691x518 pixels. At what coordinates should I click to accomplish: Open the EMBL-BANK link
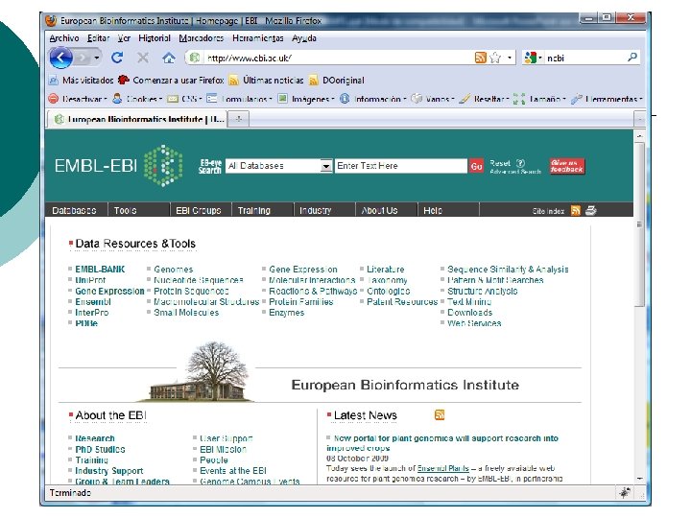click(100, 270)
